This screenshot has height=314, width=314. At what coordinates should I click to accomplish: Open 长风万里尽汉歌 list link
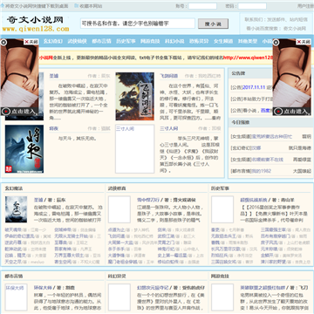click(x=226, y=249)
